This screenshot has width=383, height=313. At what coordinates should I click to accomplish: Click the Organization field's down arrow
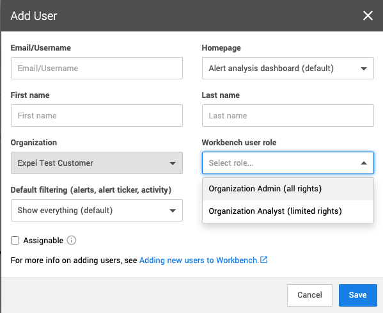tap(173, 163)
